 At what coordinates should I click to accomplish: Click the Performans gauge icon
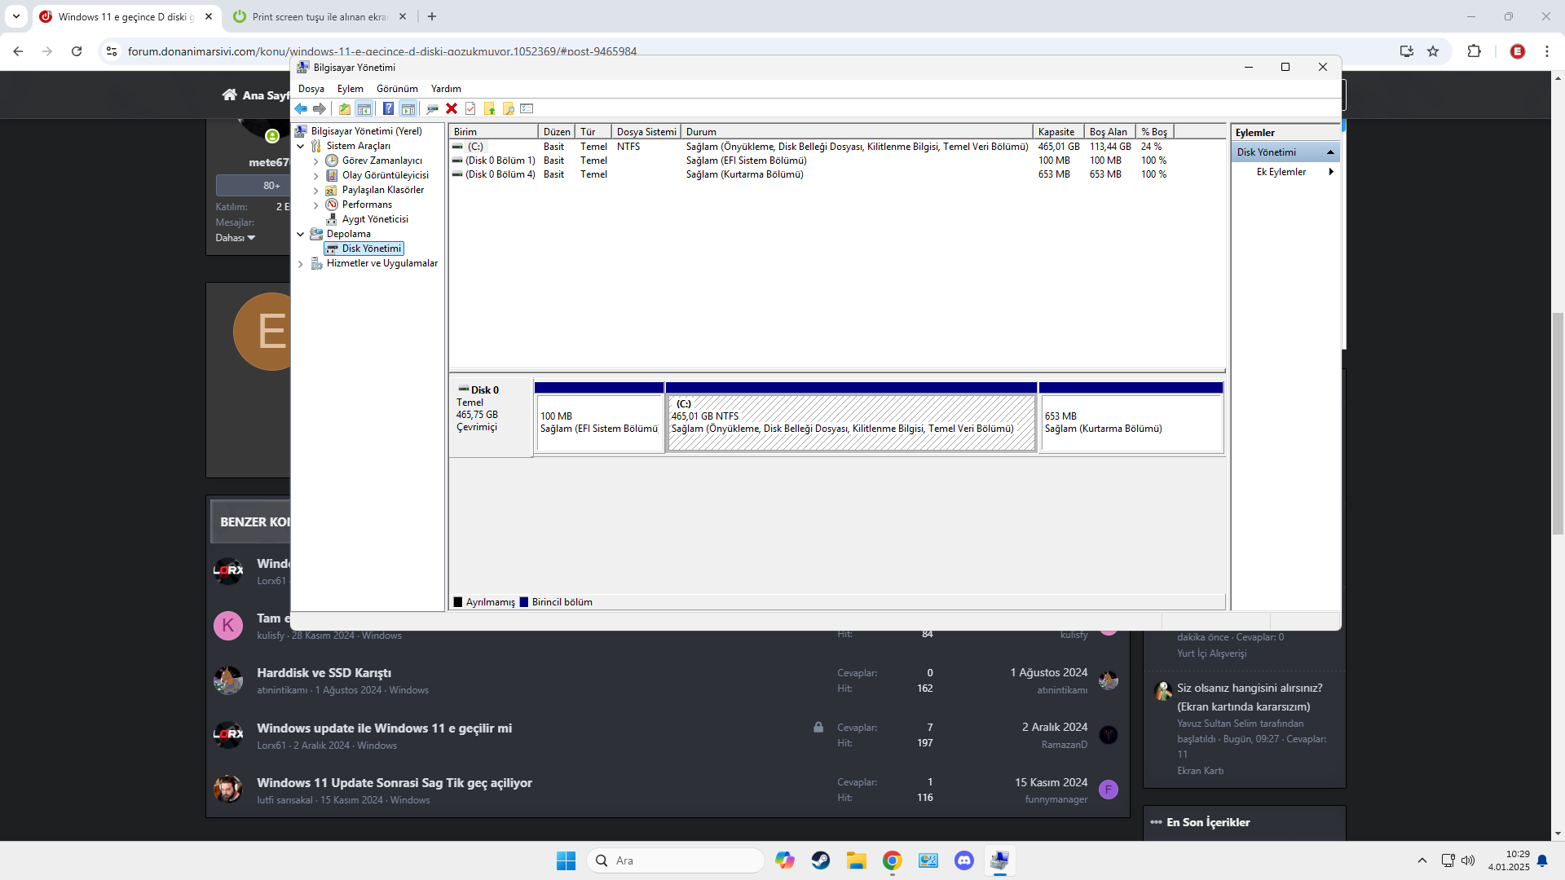(x=332, y=205)
